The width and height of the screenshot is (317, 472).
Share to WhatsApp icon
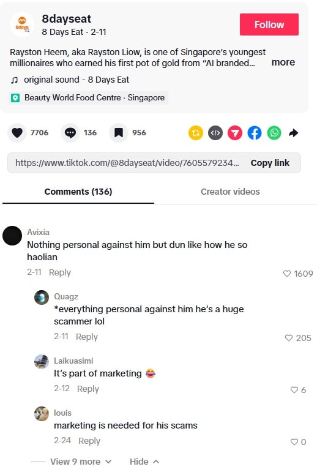point(274,133)
